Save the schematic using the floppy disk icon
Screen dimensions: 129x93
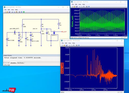pos(9,12)
